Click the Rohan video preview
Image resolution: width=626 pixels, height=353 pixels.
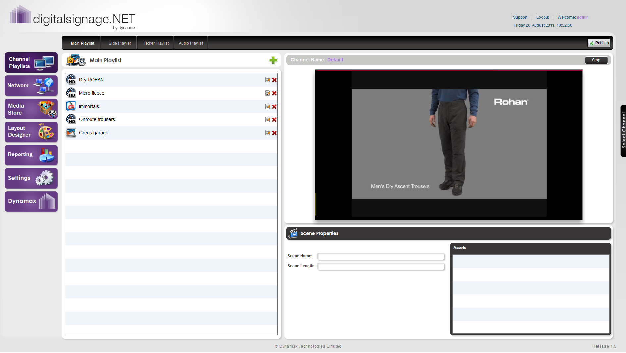448,145
